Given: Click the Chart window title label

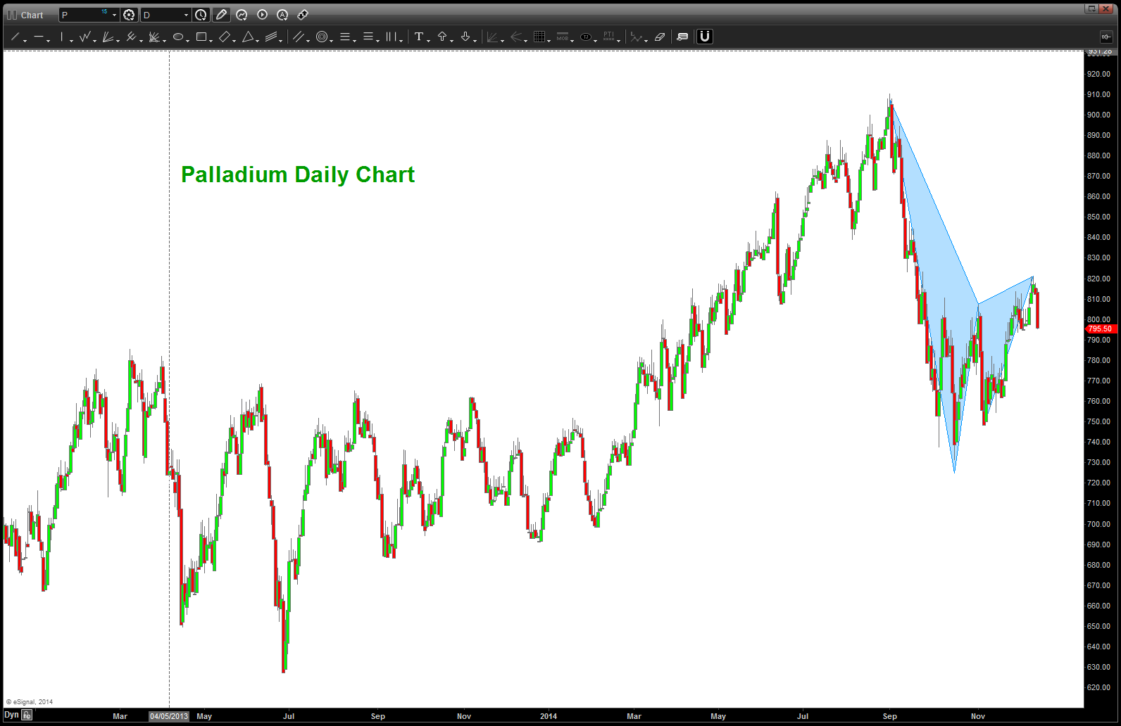Looking at the screenshot, I should (x=32, y=15).
